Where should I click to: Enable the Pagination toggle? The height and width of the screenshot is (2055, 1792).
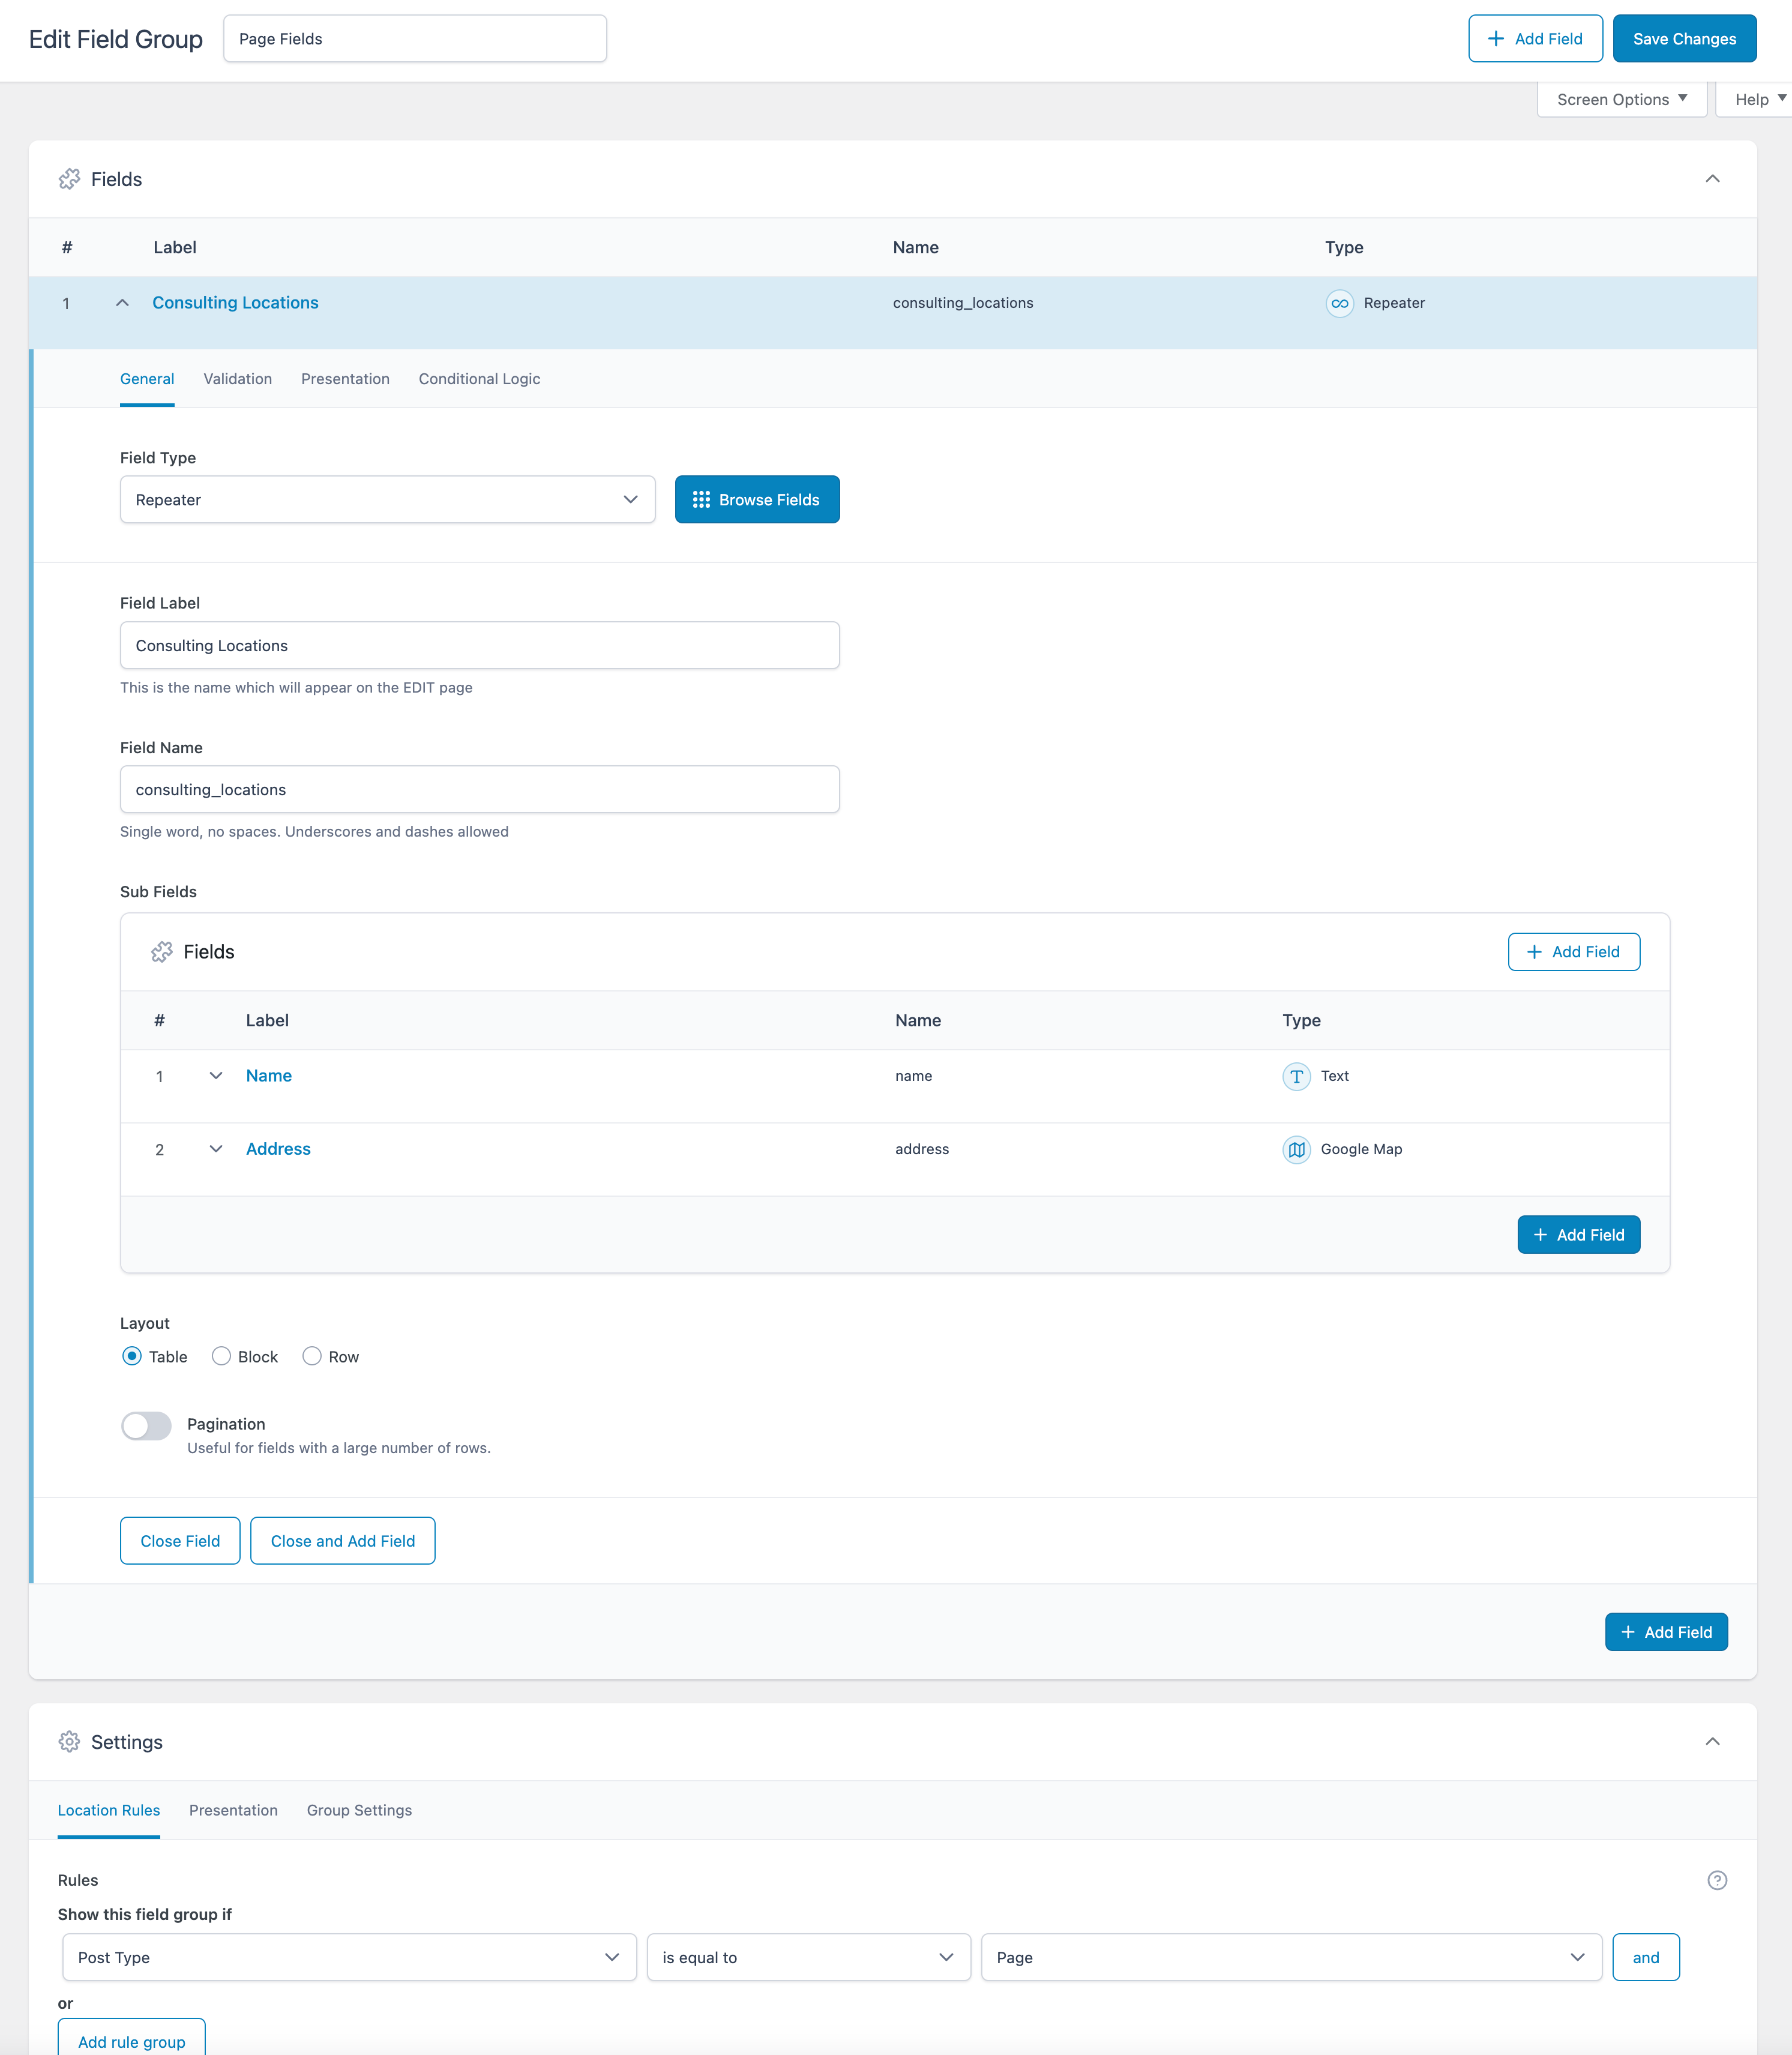pyautogui.click(x=146, y=1425)
